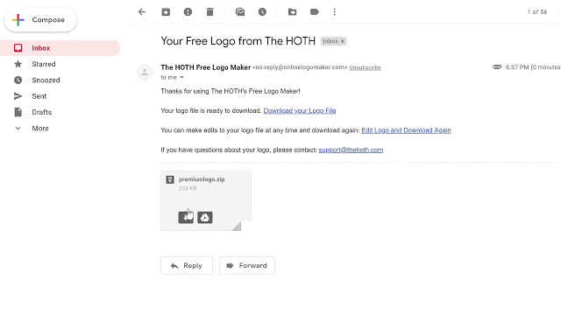Open the Labels tag icon
Viewport: 561px width, 315px height.
(315, 12)
